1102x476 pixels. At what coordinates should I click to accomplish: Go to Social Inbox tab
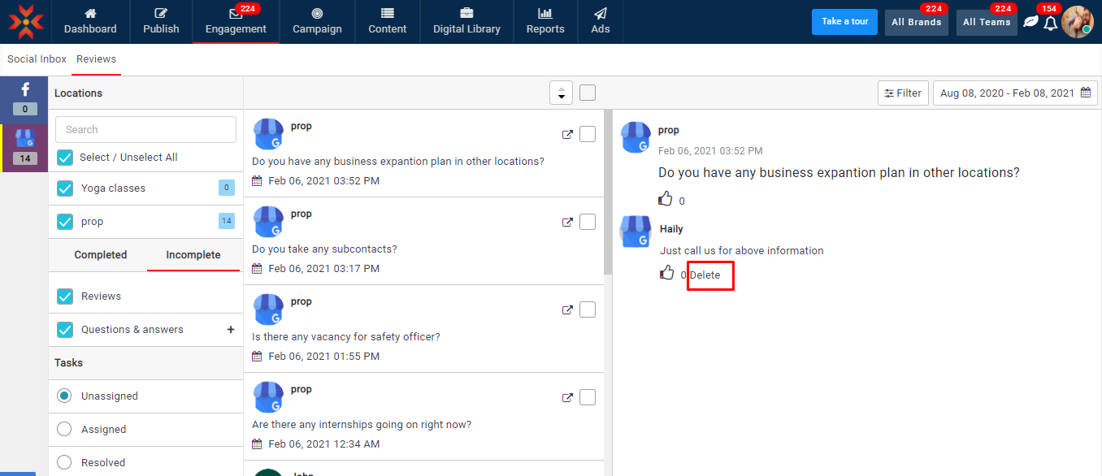click(x=37, y=59)
